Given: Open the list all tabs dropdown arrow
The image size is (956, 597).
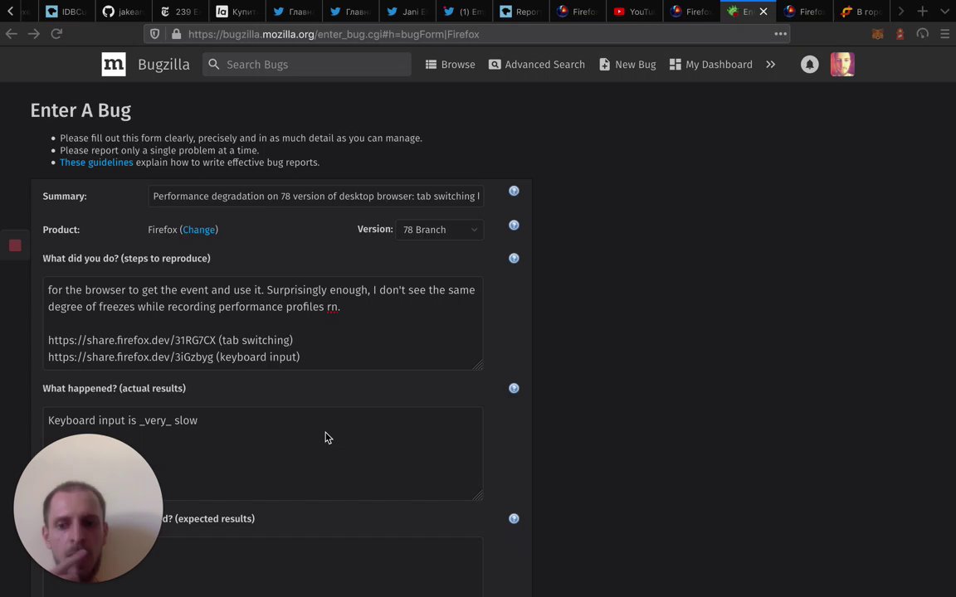Looking at the screenshot, I should click(x=944, y=11).
